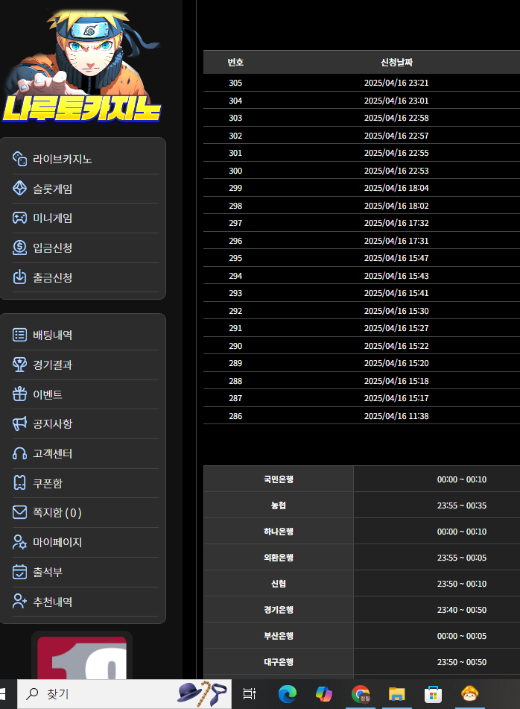Click the live casino (라이브카지노) icon
520x709 pixels.
pos(20,159)
